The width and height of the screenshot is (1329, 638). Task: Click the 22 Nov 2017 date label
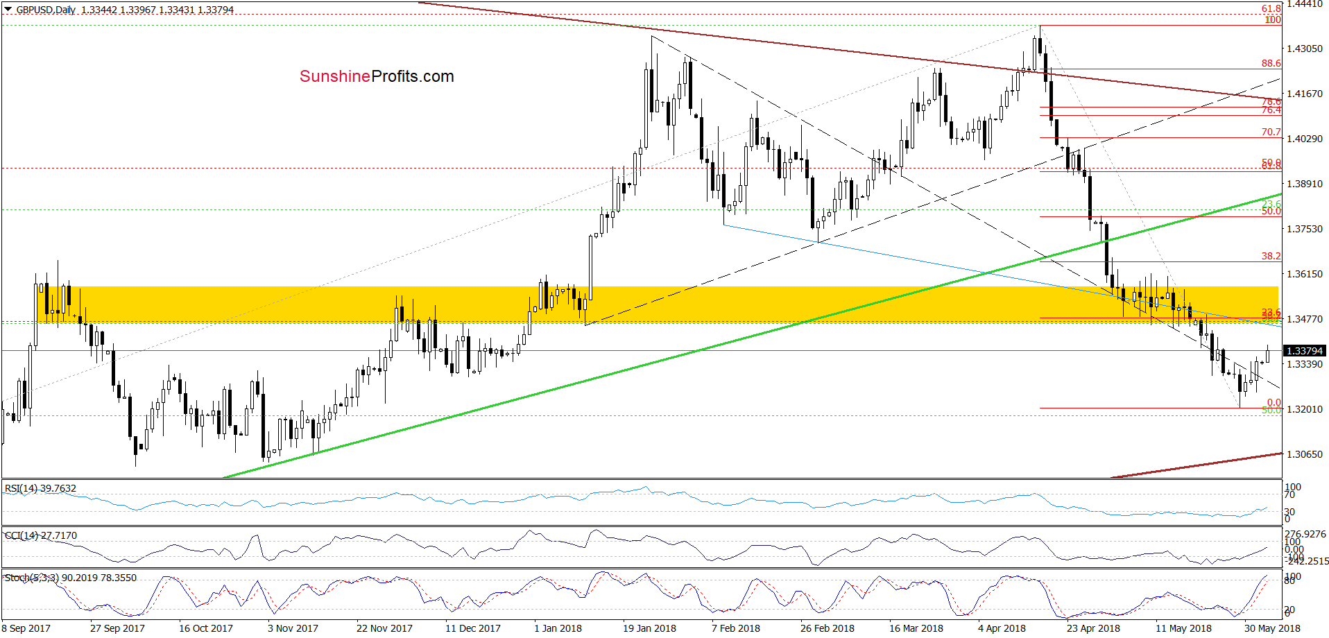(384, 628)
